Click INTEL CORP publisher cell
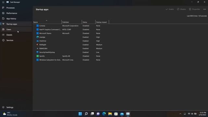Viewport: 208px width, 117px height. 67,30
